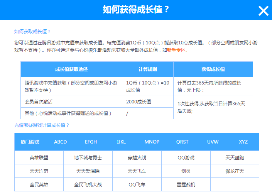Switch to the XYZ tab

pyautogui.click(x=243, y=142)
